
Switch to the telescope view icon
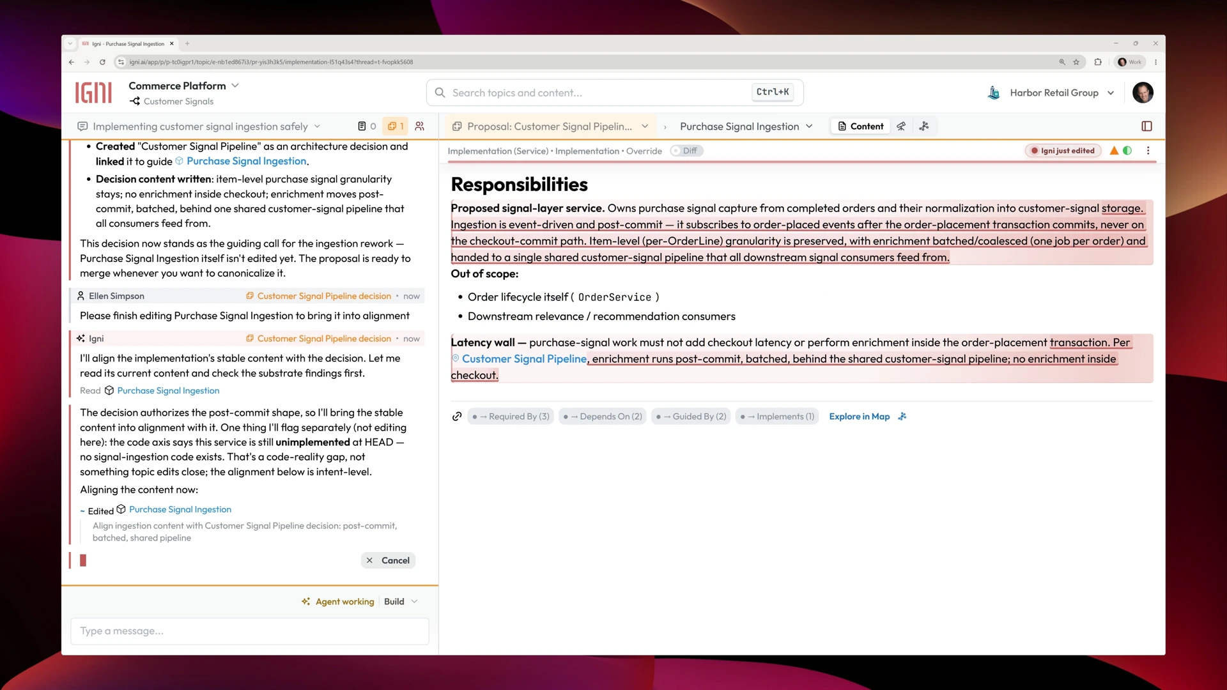click(x=901, y=126)
